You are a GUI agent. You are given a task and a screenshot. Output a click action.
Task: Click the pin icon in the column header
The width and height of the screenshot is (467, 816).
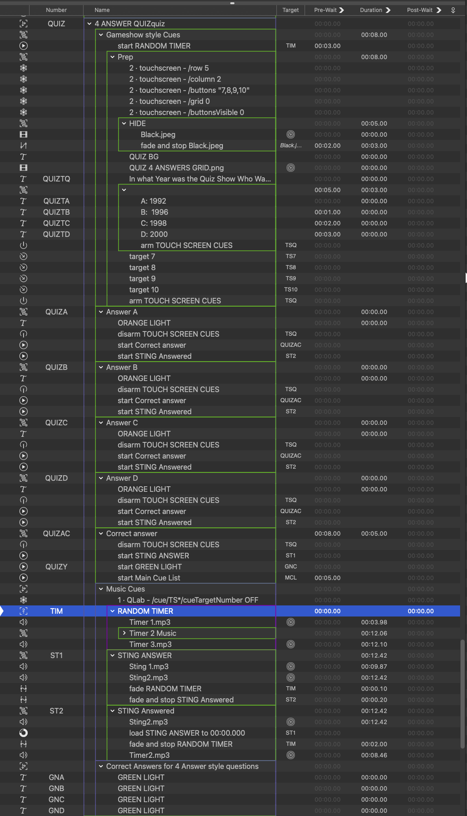point(453,10)
